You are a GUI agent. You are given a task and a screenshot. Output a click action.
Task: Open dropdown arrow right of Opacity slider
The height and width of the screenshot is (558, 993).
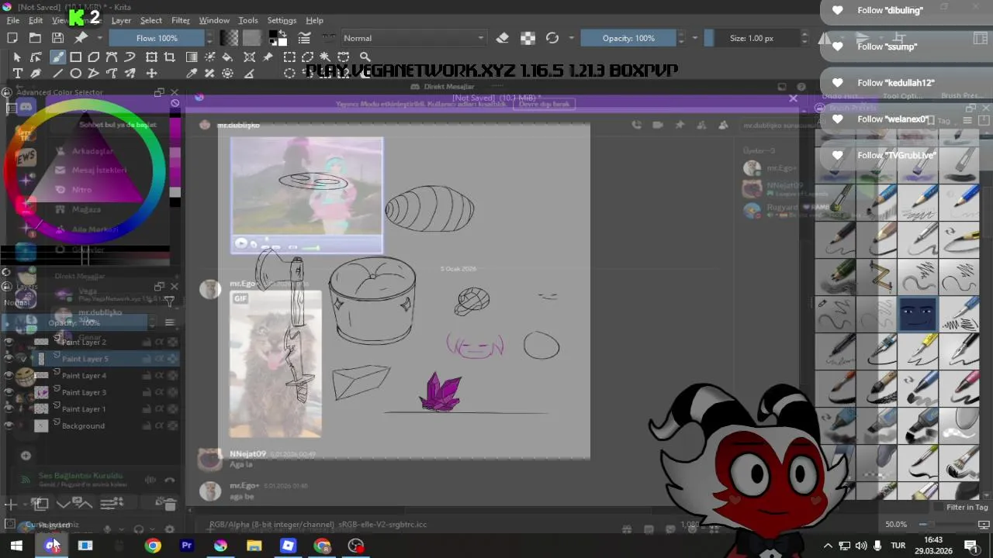pos(695,38)
